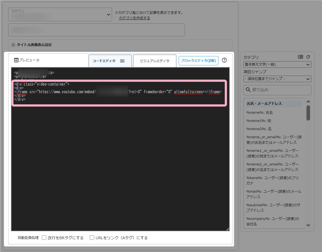Enable 改行をBRタグにする checkbox
Screen dimensions: 322x252
pos(44,238)
